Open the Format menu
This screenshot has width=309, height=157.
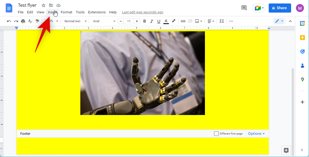click(x=66, y=12)
